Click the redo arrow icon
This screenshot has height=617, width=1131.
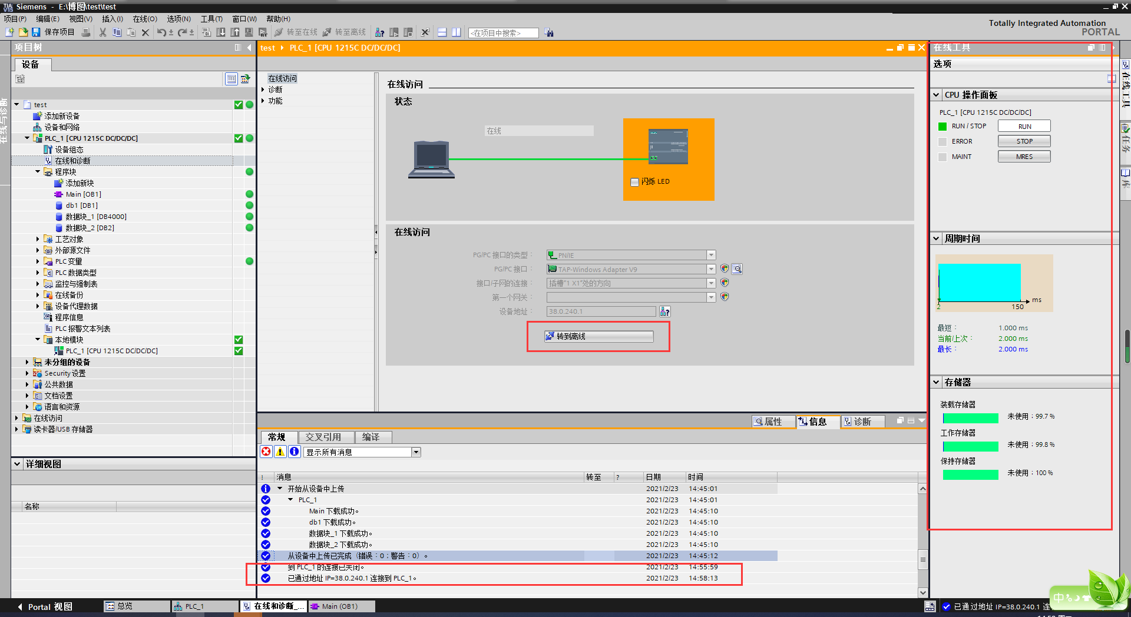(x=183, y=32)
